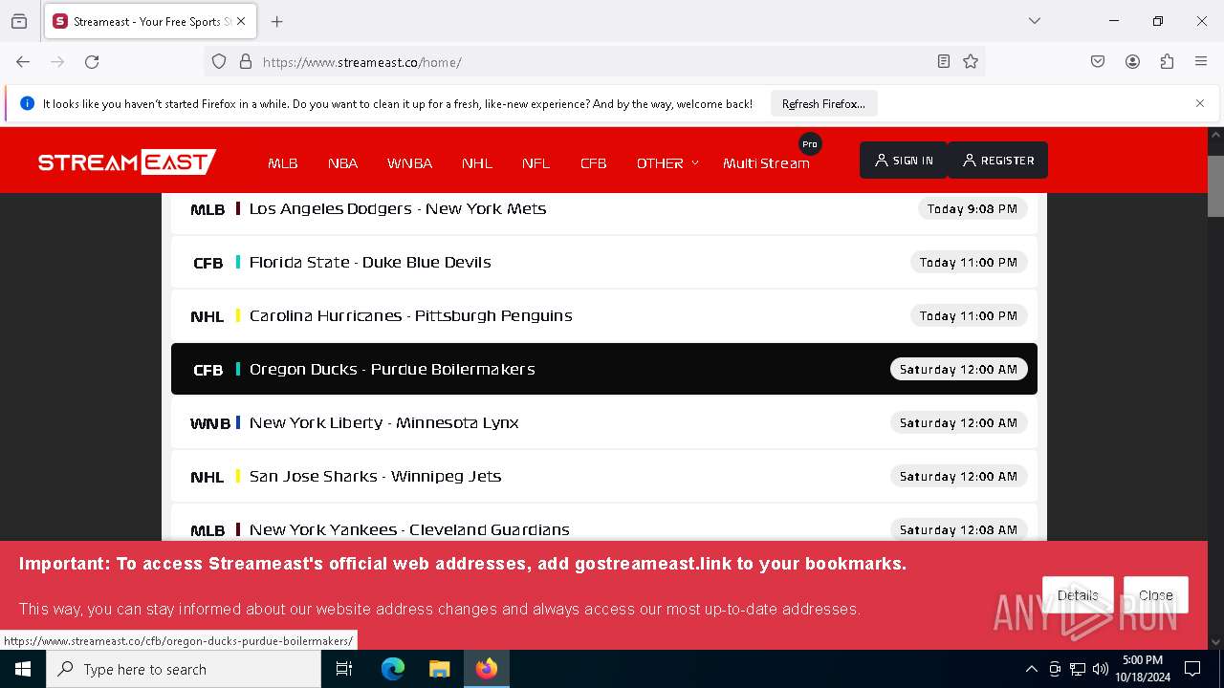
Task: Click the REGISTER button
Action: tap(997, 161)
